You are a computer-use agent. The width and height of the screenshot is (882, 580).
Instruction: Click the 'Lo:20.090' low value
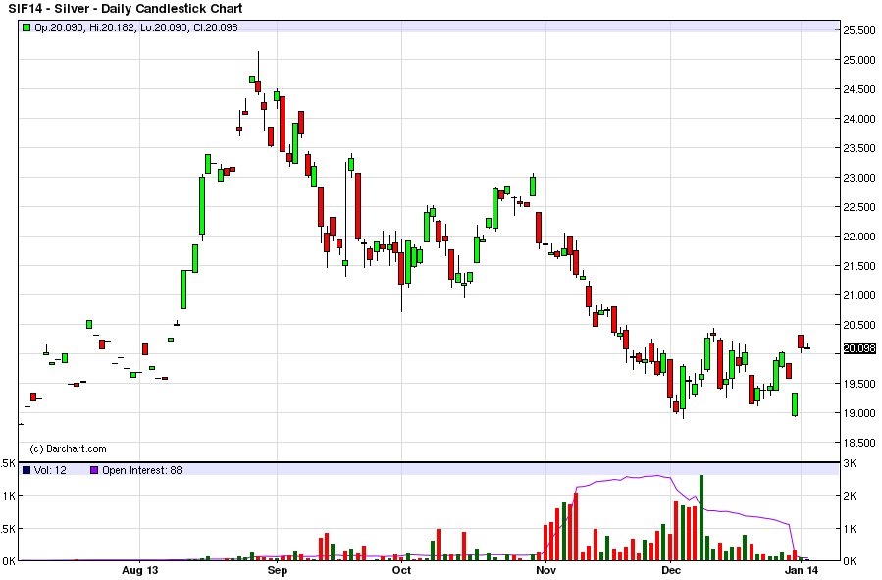tap(164, 27)
